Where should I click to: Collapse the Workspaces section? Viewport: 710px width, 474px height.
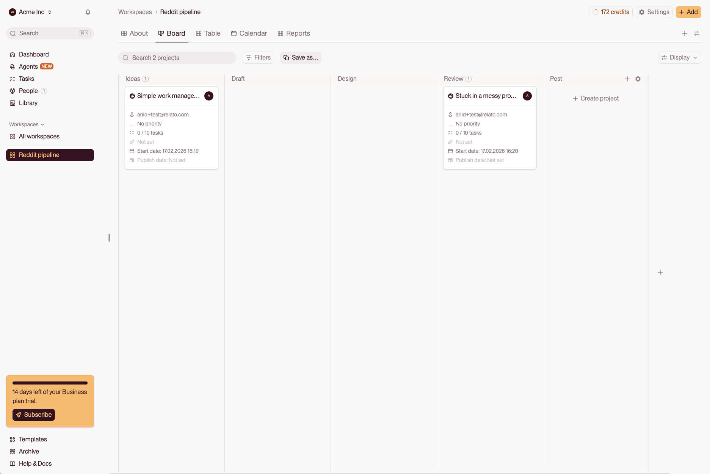click(26, 124)
